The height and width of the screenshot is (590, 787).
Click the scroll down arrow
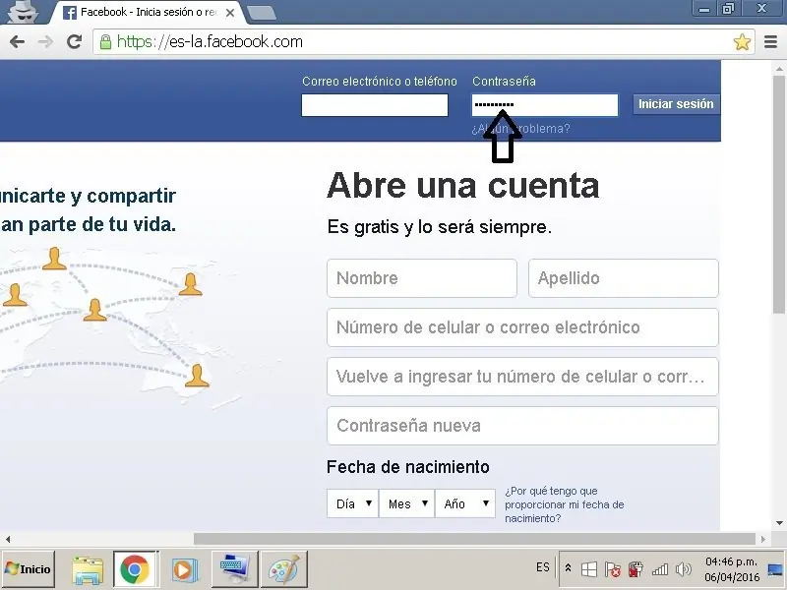coord(779,523)
